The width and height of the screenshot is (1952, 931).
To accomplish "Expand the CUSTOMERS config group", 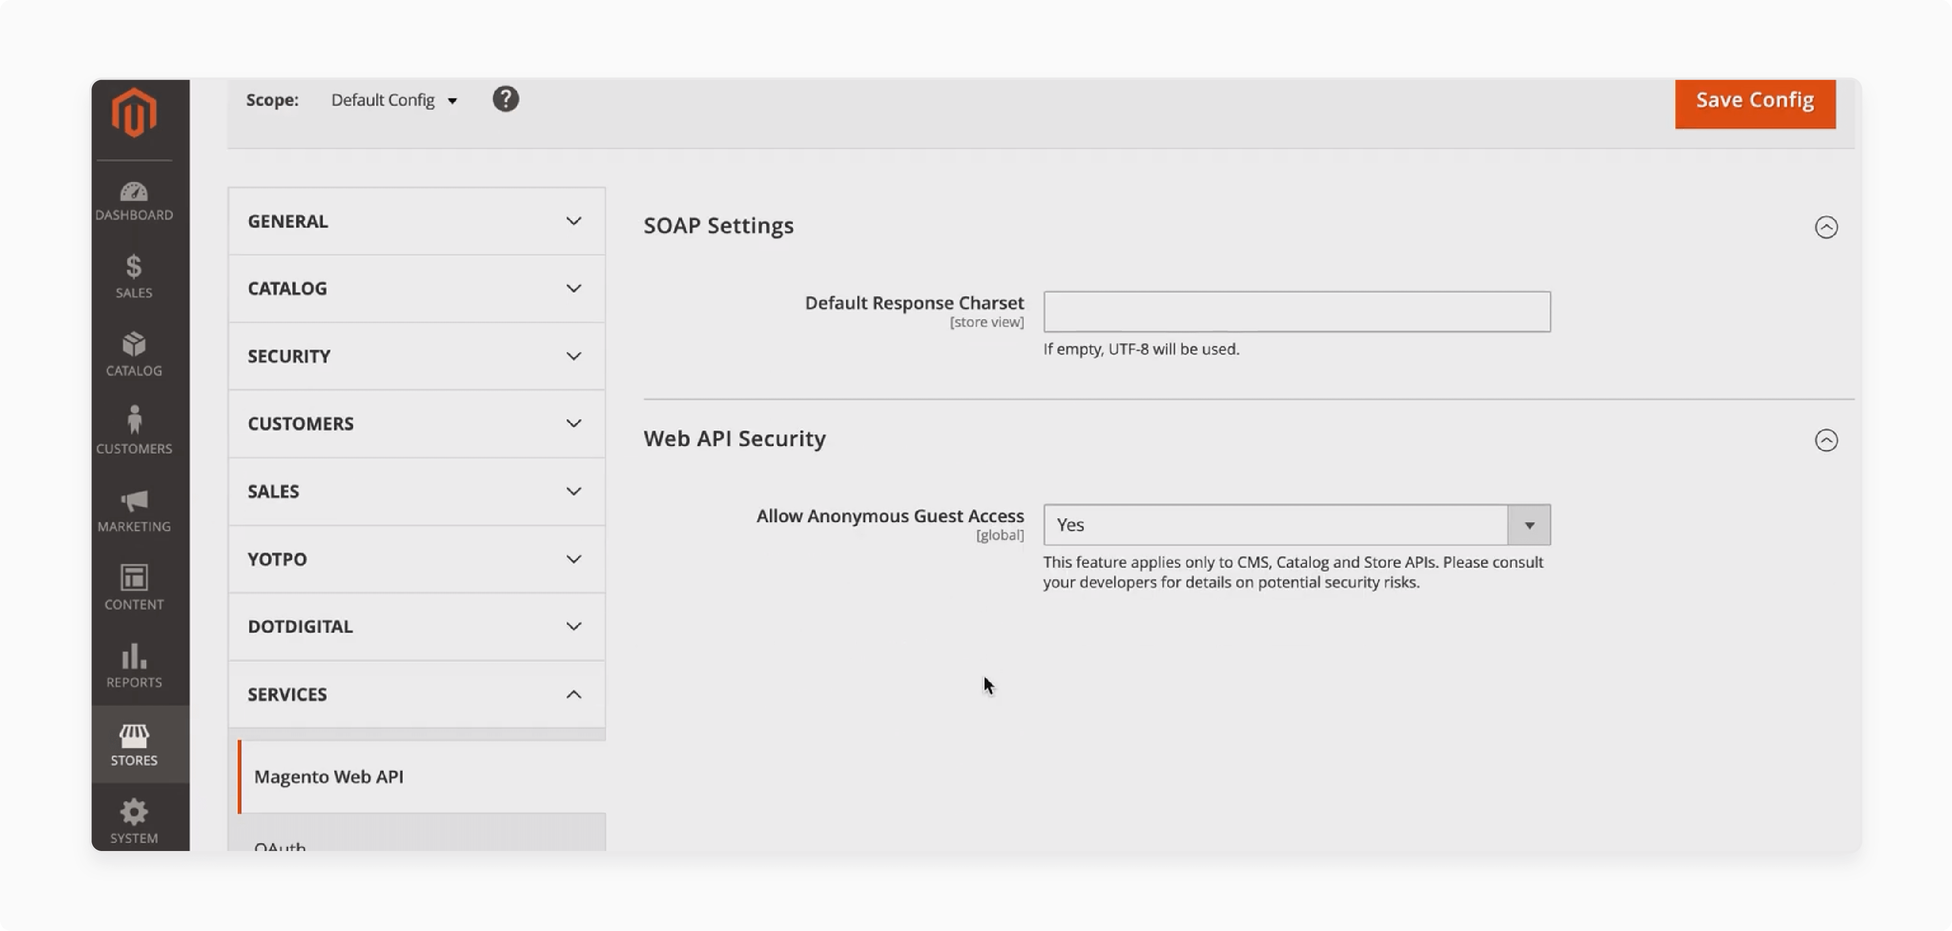I will point(417,424).
